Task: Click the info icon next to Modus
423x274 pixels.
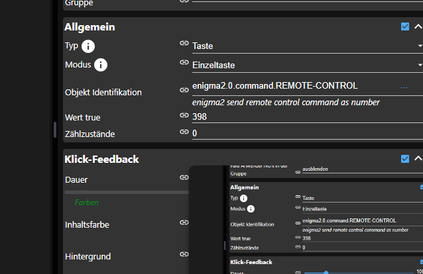Action: pos(101,65)
